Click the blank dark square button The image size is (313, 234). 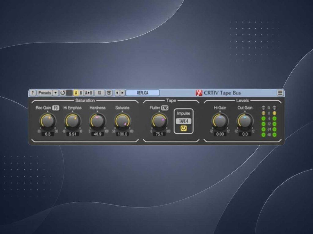click(x=69, y=93)
